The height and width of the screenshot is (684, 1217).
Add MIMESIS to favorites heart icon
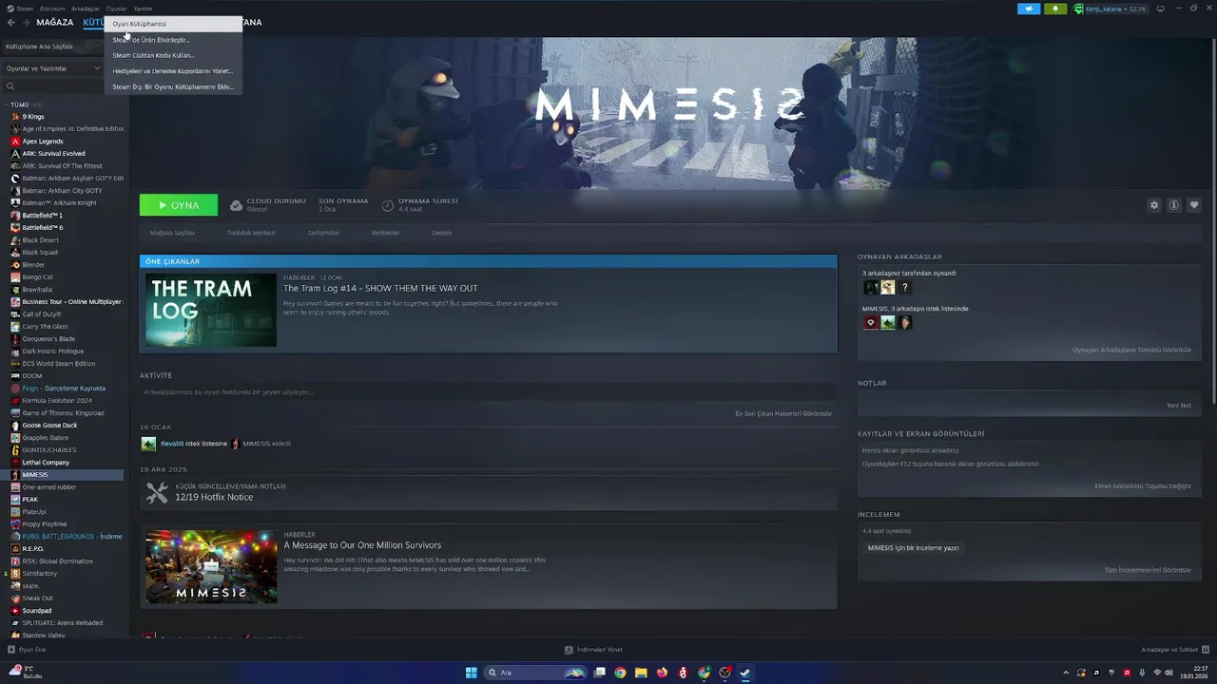1194,205
